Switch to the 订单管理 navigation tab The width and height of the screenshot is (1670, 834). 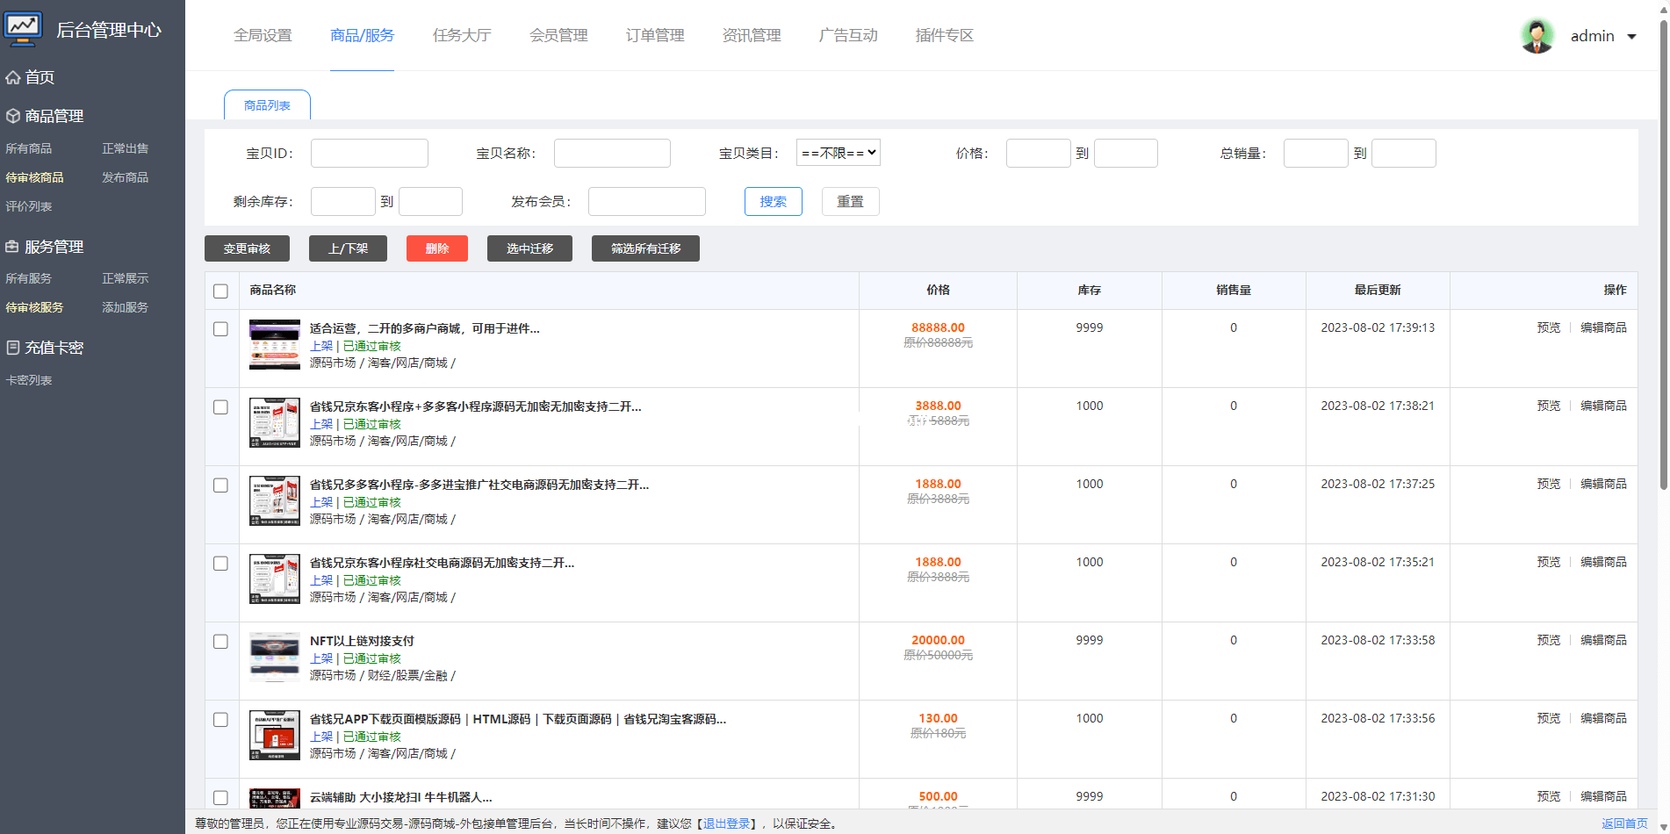point(654,35)
